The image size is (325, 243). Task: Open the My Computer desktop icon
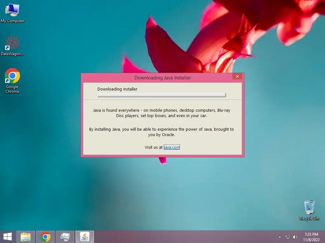coord(12,13)
